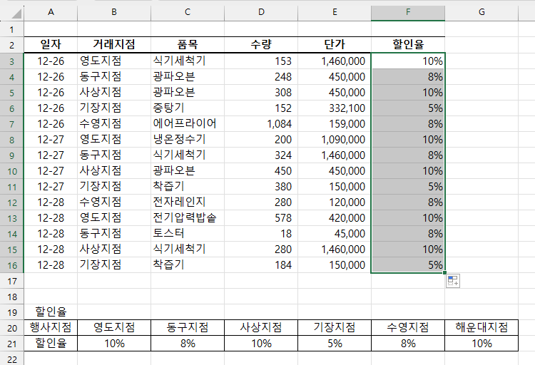Viewport: 535px width, 365px height.
Task: Select the 토스터 cell
Action: pos(188,233)
